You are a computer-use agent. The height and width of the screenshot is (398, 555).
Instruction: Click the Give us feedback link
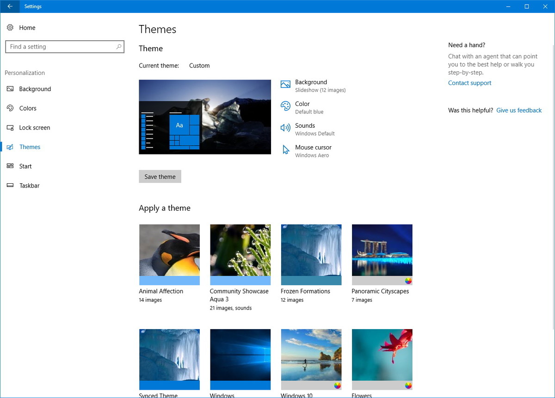[518, 110]
